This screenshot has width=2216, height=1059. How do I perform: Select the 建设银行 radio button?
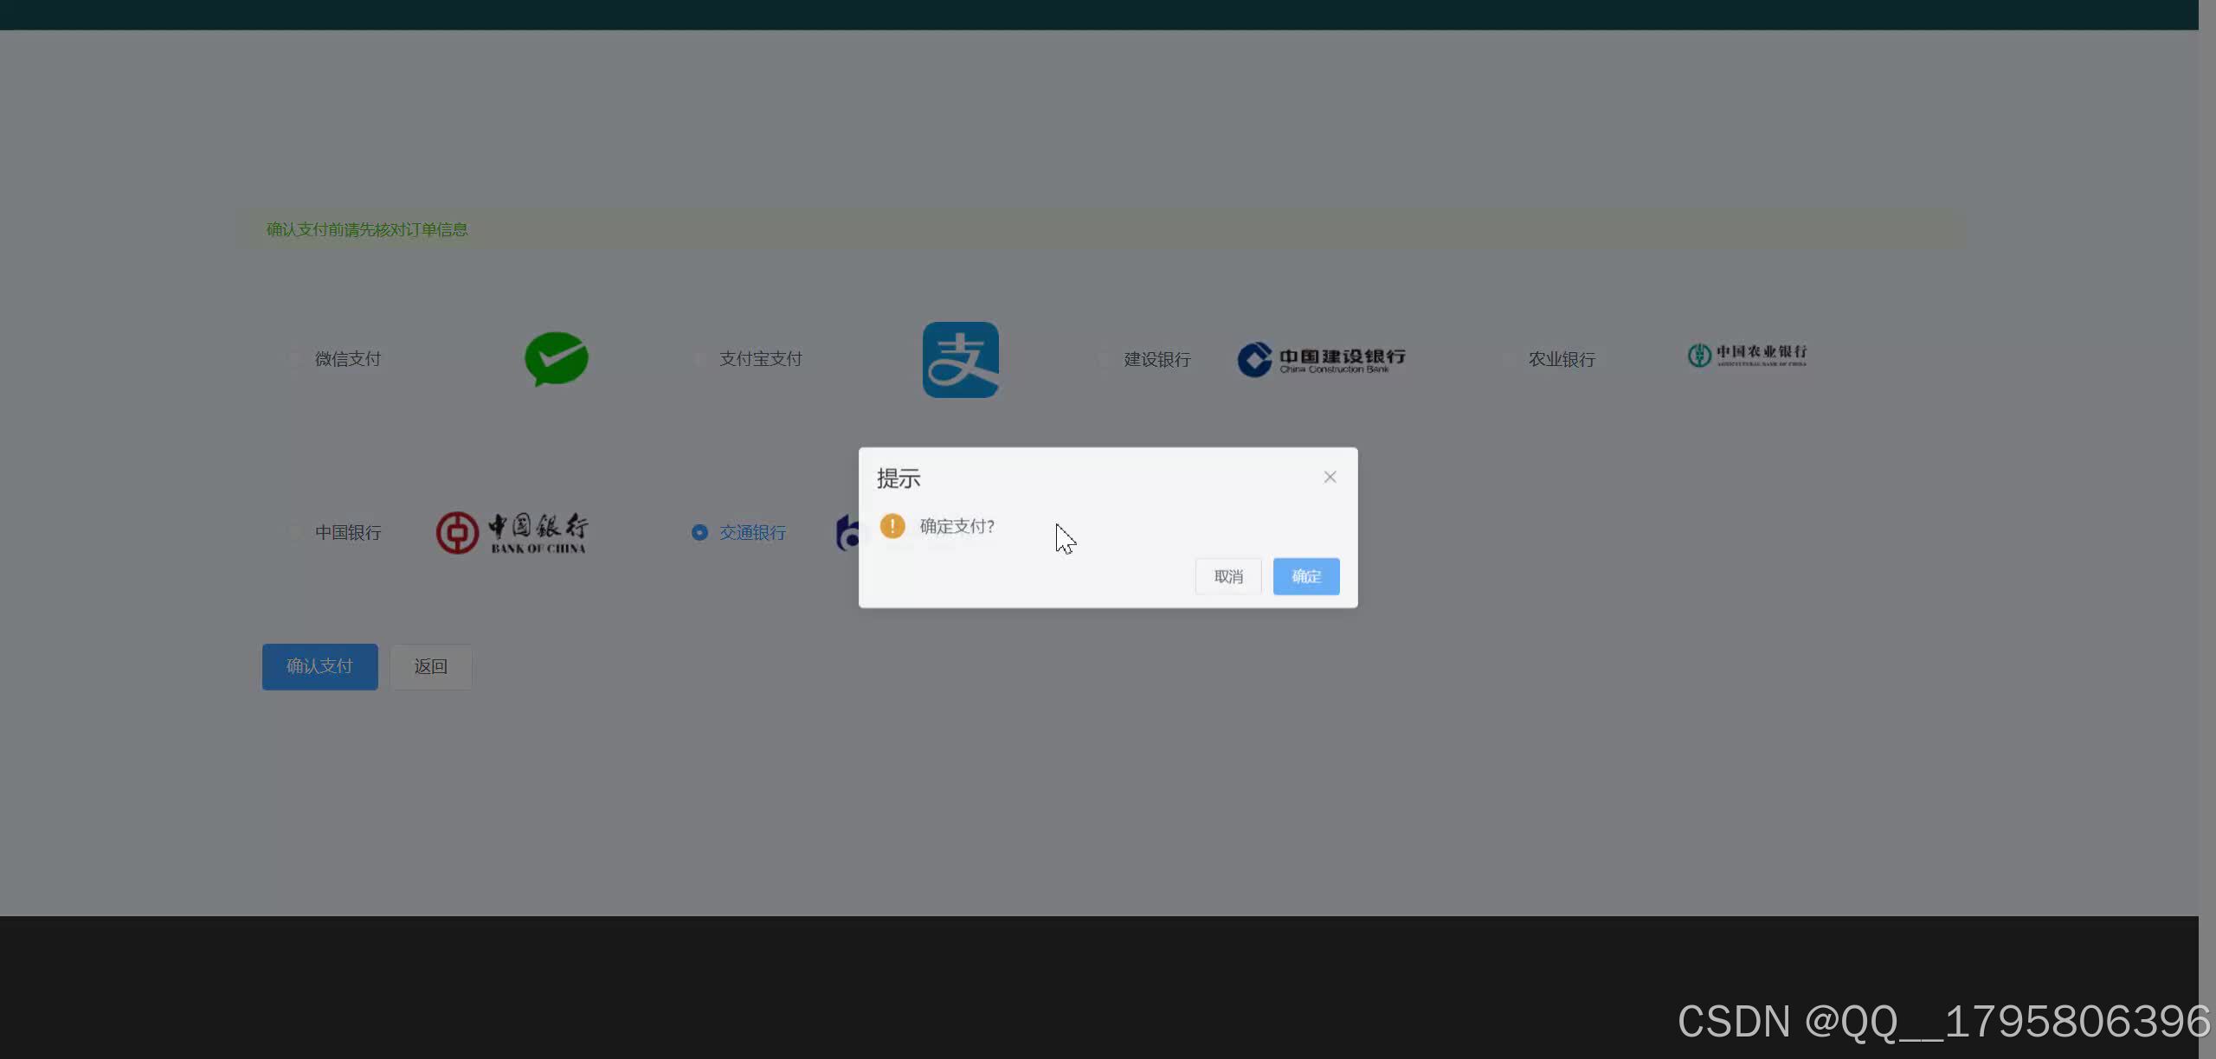1103,358
